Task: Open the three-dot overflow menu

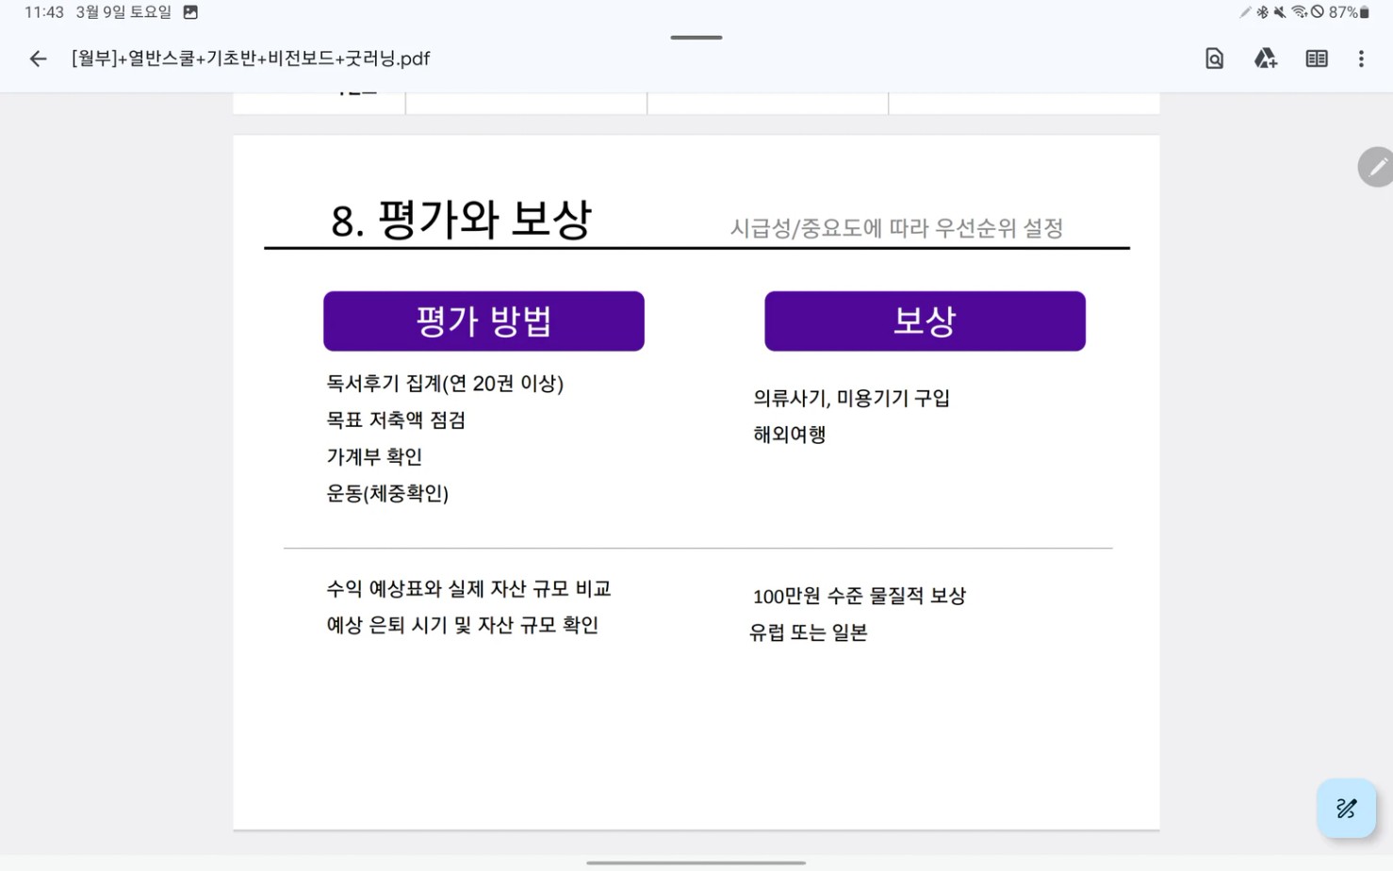Action: tap(1361, 58)
